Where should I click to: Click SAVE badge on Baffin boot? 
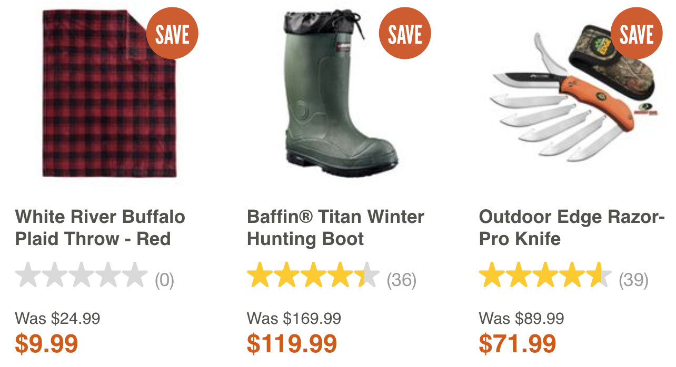[x=405, y=34]
